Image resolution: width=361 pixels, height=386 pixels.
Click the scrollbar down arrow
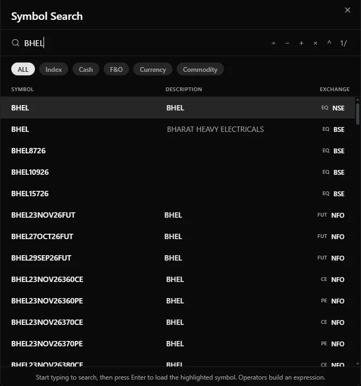pyautogui.click(x=358, y=363)
